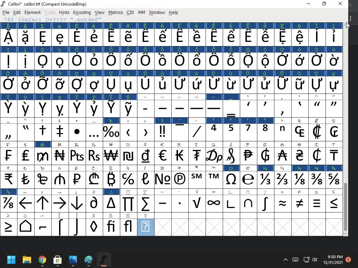Image resolution: width=358 pixels, height=268 pixels.
Task: Select the highlighted .notdef question mark glyph
Action: pos(146,227)
